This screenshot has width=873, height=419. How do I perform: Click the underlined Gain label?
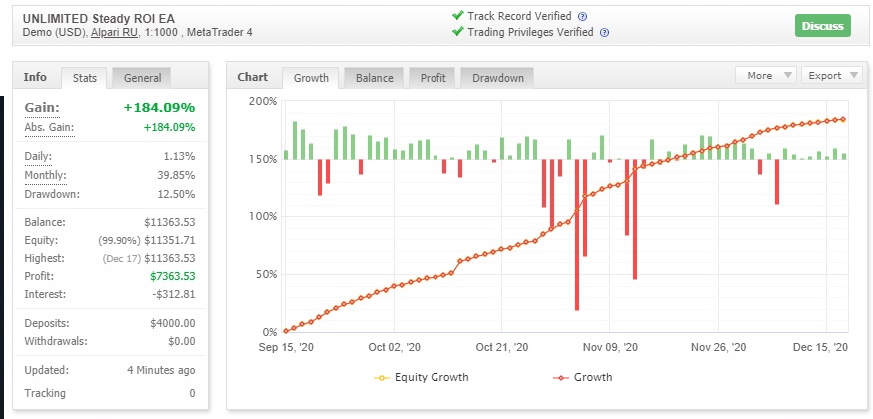(x=42, y=108)
